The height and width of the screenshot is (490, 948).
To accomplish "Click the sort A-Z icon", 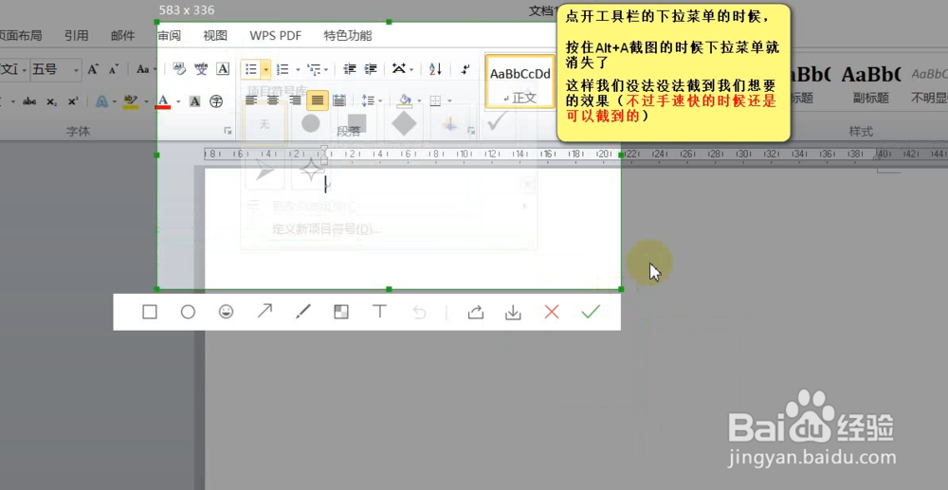I will click(x=435, y=69).
